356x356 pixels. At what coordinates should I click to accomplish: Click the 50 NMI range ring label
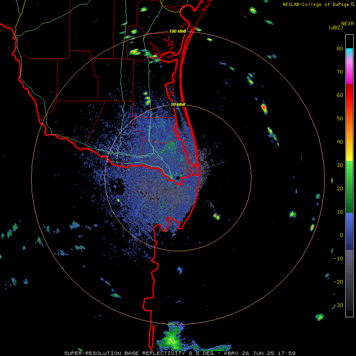(178, 105)
